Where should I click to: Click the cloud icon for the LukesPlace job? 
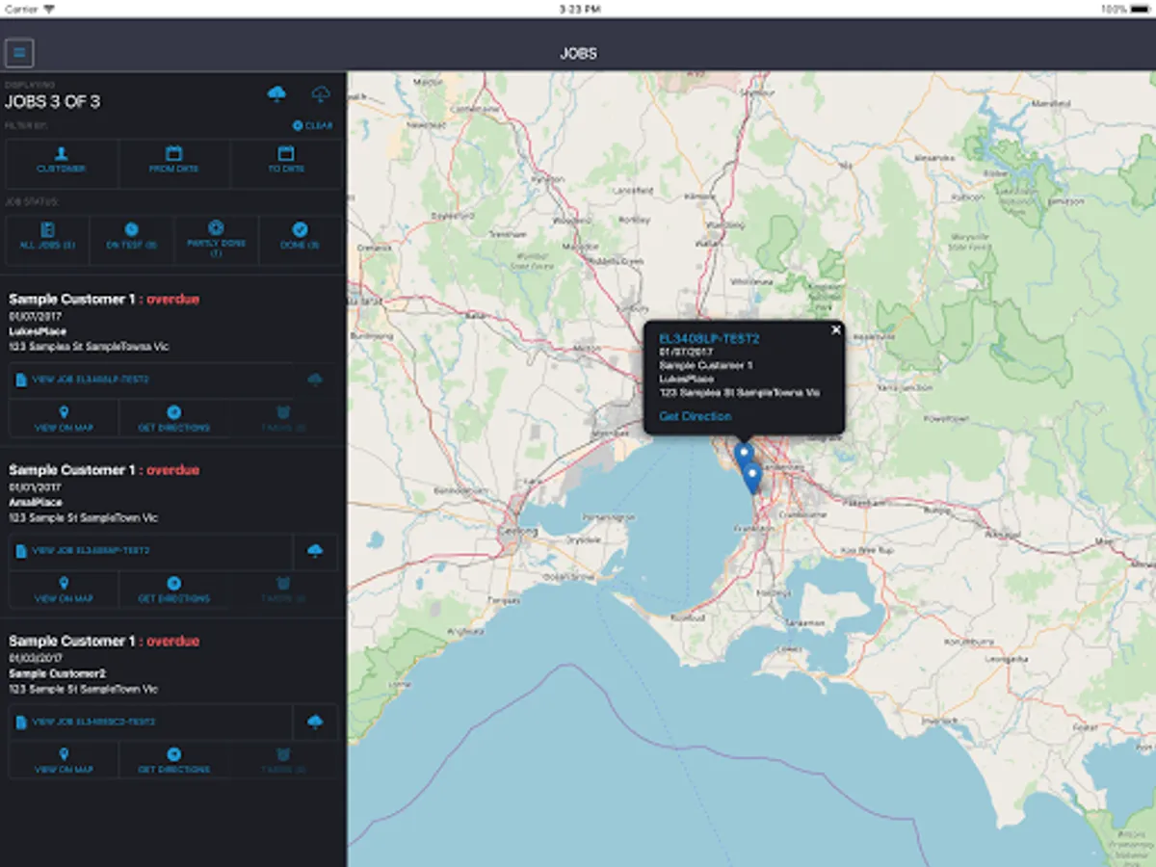[x=315, y=381]
